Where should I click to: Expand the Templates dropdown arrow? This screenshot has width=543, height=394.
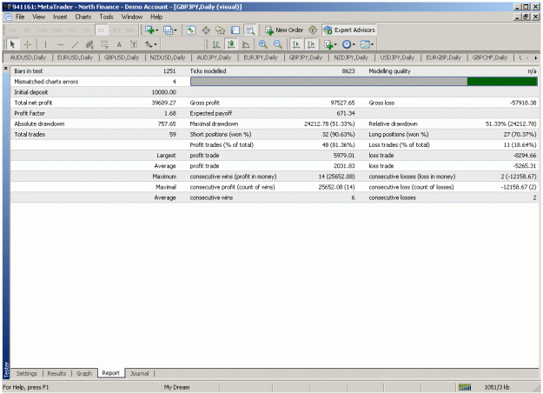point(372,44)
